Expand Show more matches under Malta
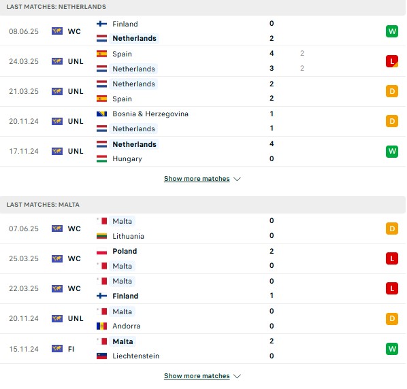Image resolution: width=407 pixels, height=389 pixels. (x=197, y=376)
